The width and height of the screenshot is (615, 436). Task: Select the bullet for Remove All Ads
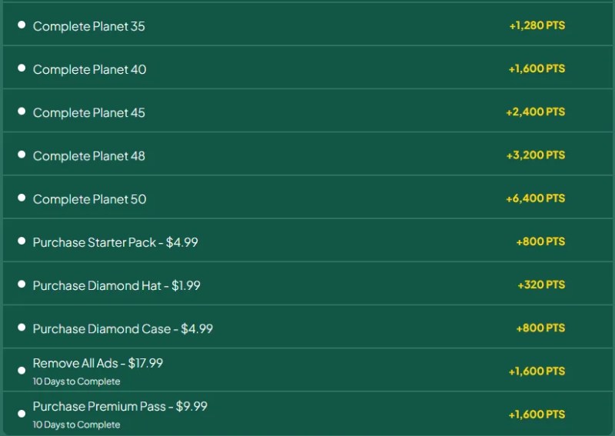coord(22,371)
